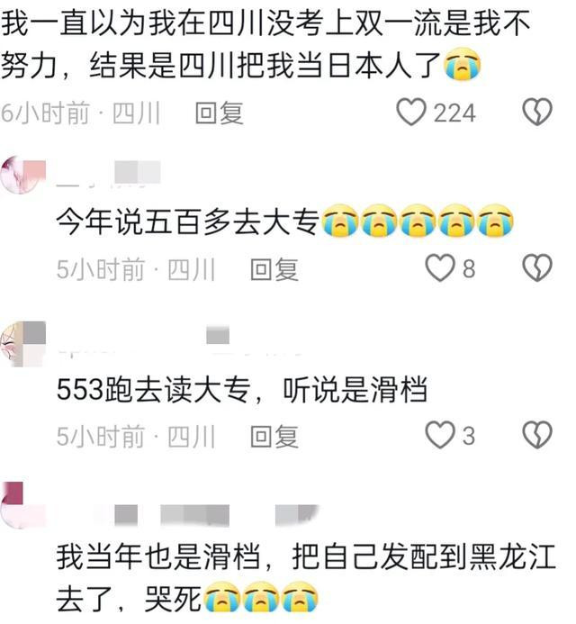The width and height of the screenshot is (576, 624).
Task: Tap the like count 224
Action: (x=454, y=113)
